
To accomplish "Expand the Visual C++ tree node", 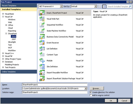I will pyautogui.click(x=3, y=53).
